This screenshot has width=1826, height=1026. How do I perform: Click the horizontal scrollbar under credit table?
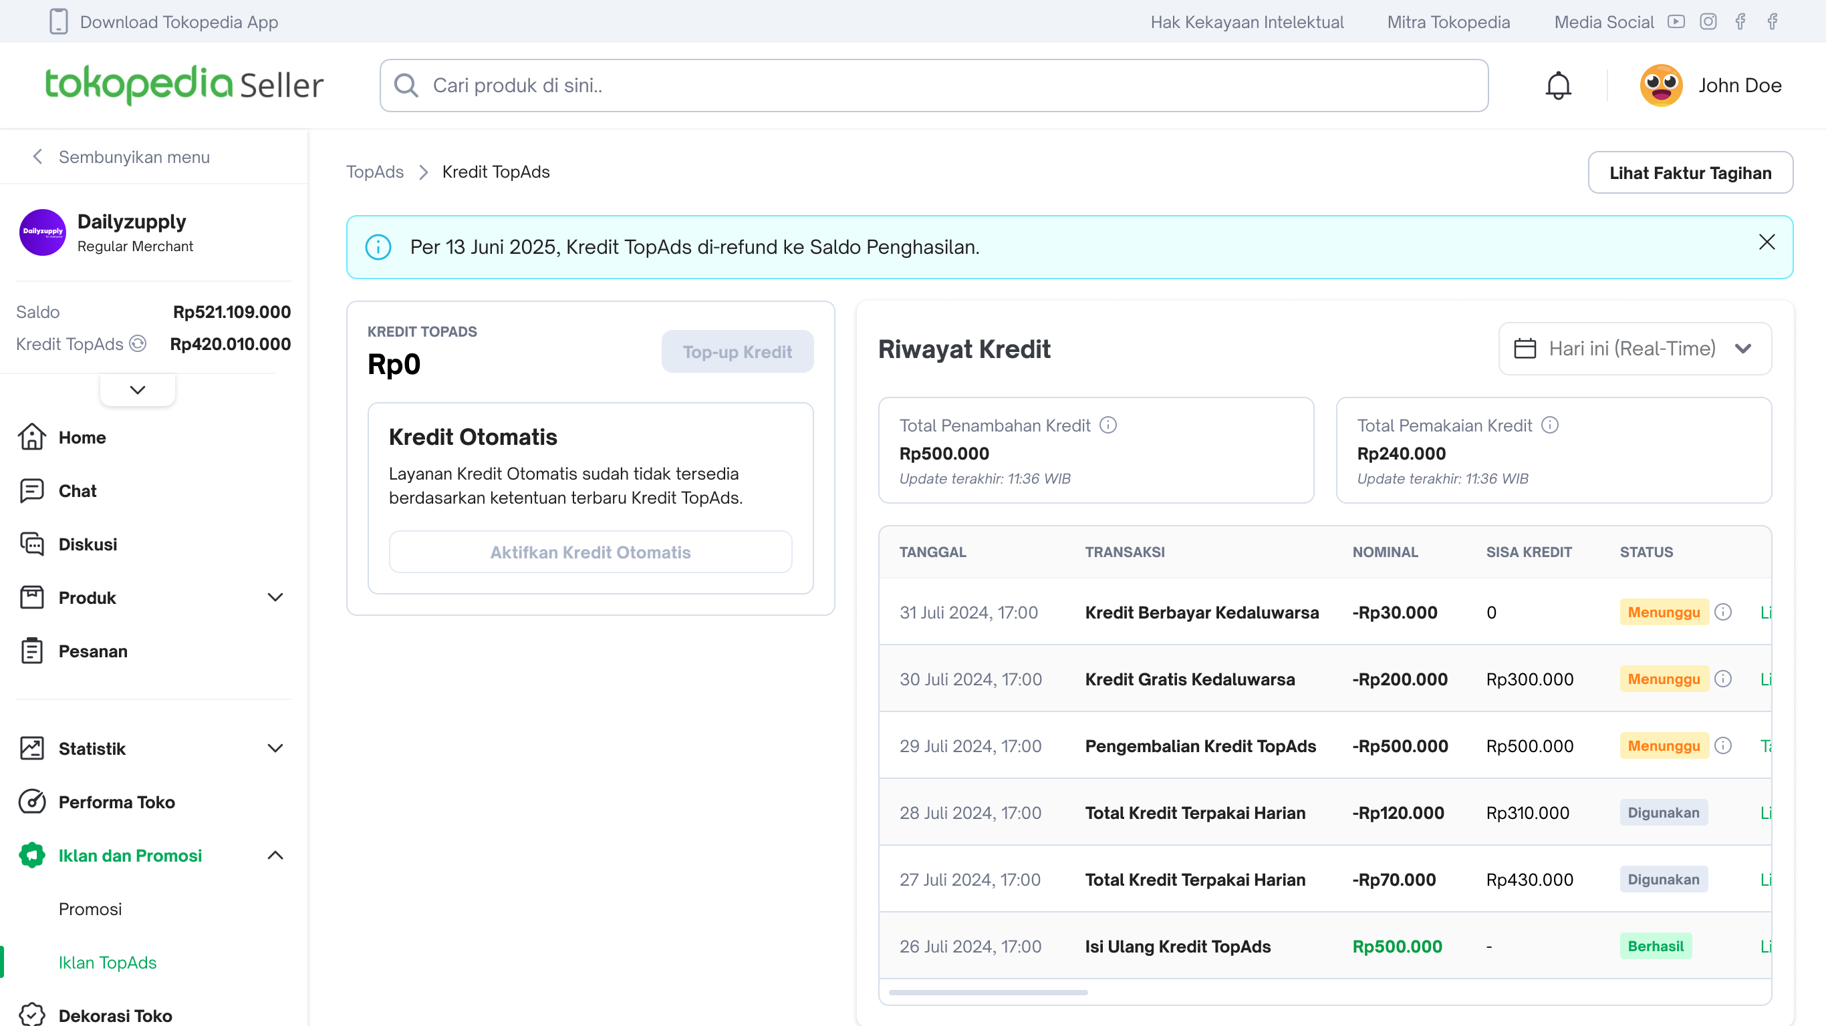(987, 992)
